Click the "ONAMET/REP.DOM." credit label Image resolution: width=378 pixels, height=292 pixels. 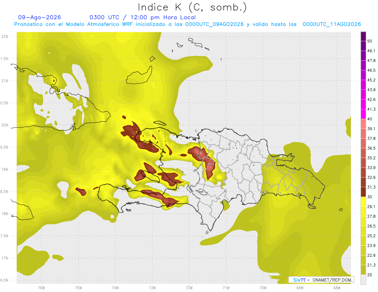[332, 280]
